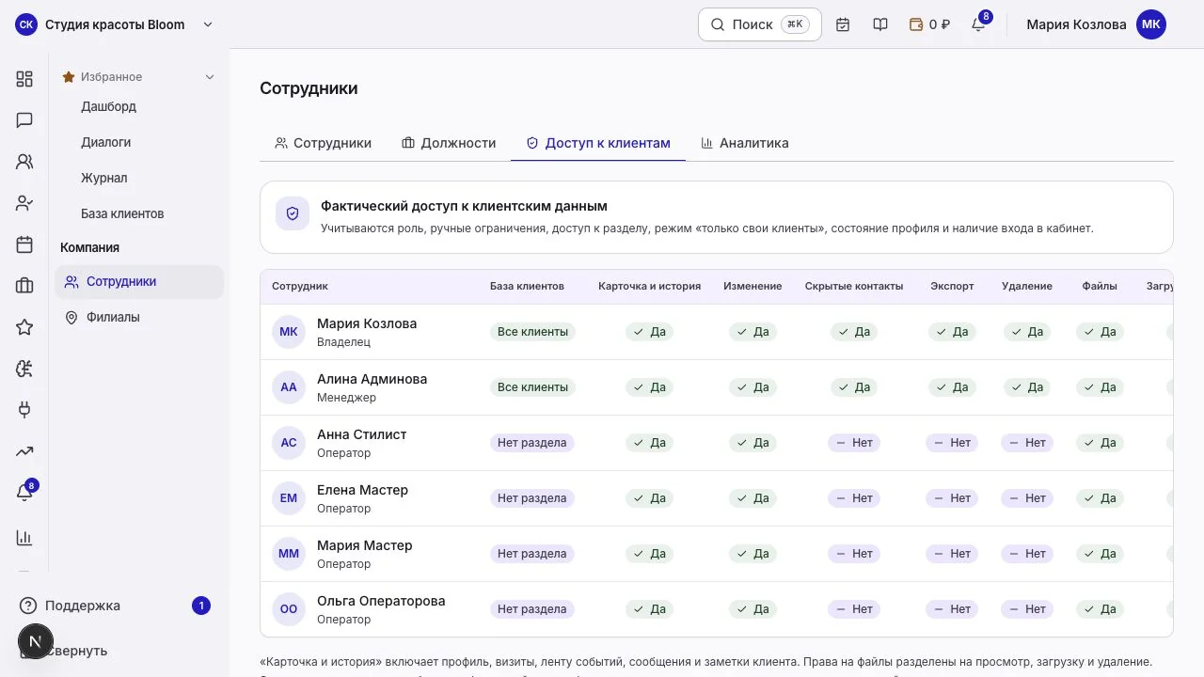Click the Скрытые контакты column header
1204x677 pixels.
coord(854,286)
